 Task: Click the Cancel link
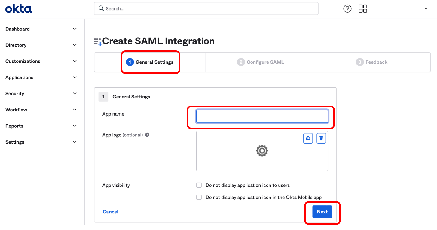[x=110, y=212]
